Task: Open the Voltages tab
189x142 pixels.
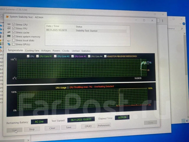Action: tap(46, 51)
